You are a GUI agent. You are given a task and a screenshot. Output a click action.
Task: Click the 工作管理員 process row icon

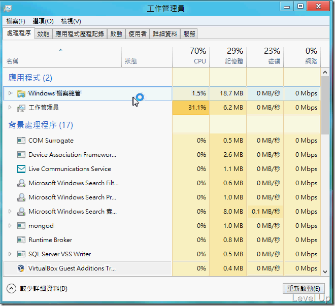(x=21, y=108)
